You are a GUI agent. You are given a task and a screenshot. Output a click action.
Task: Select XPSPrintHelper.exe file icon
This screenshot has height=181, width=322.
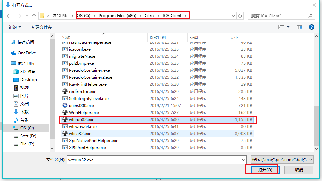click(x=65, y=147)
